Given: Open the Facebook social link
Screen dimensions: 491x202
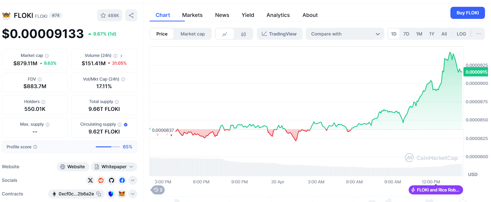Looking at the screenshot, I should (122, 180).
